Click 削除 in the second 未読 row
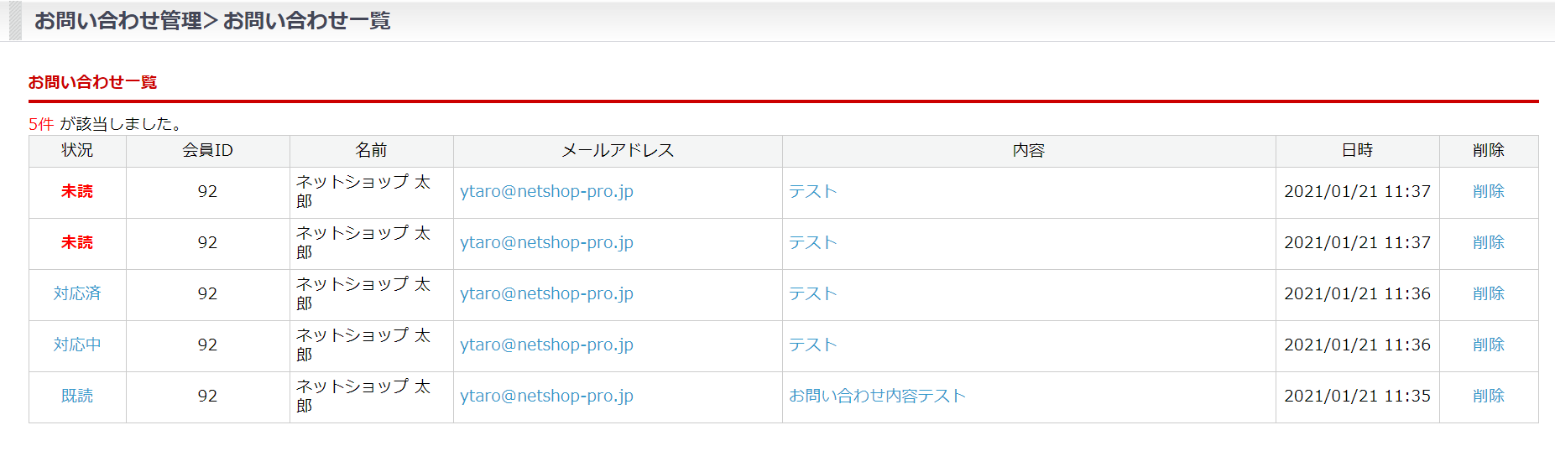 tap(1488, 243)
